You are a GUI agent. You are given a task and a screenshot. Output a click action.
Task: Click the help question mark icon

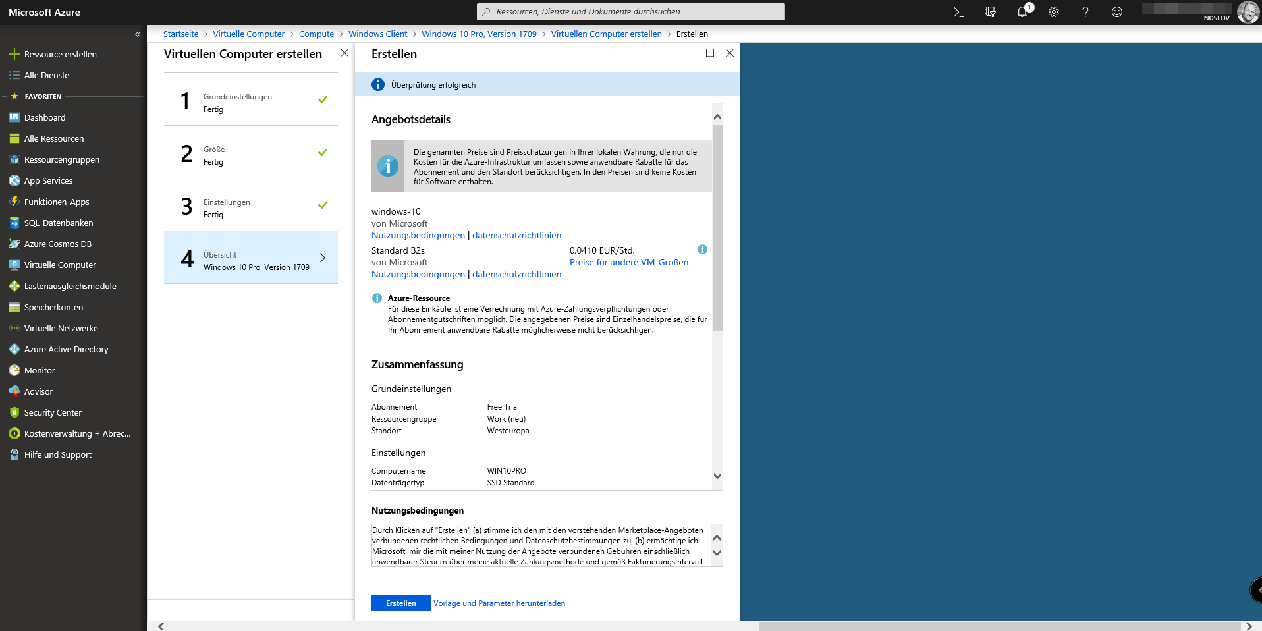click(1085, 12)
